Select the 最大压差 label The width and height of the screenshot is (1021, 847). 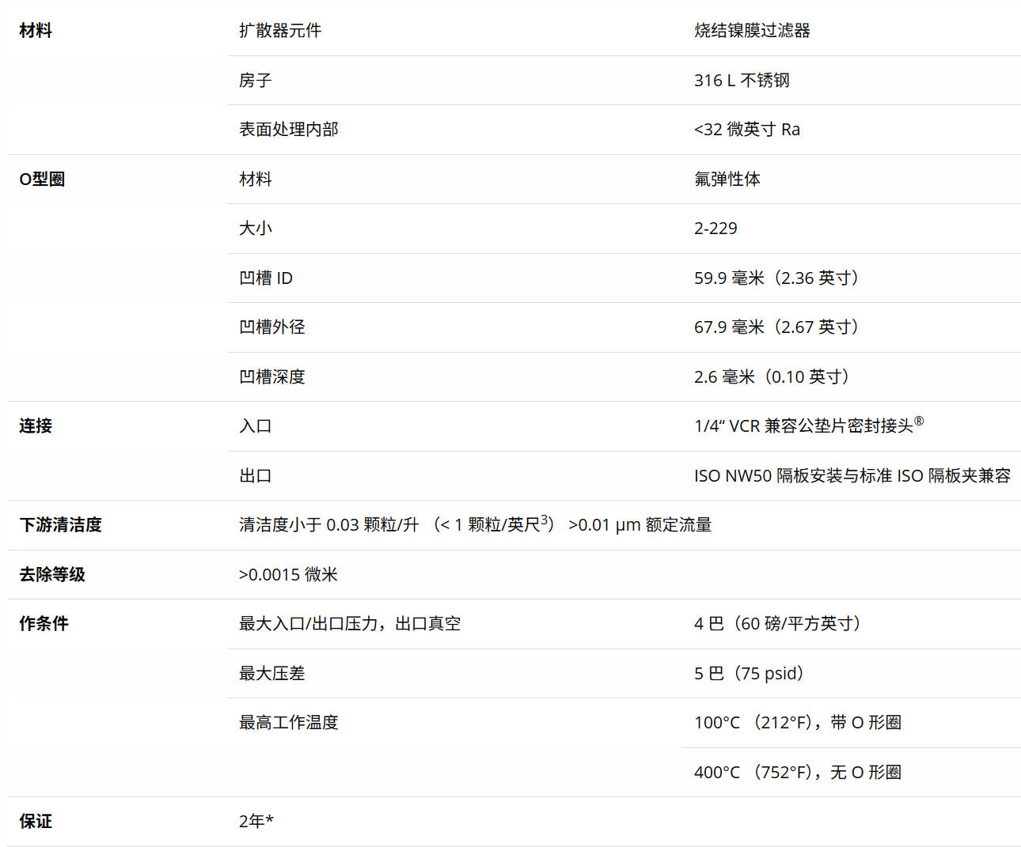pos(271,674)
